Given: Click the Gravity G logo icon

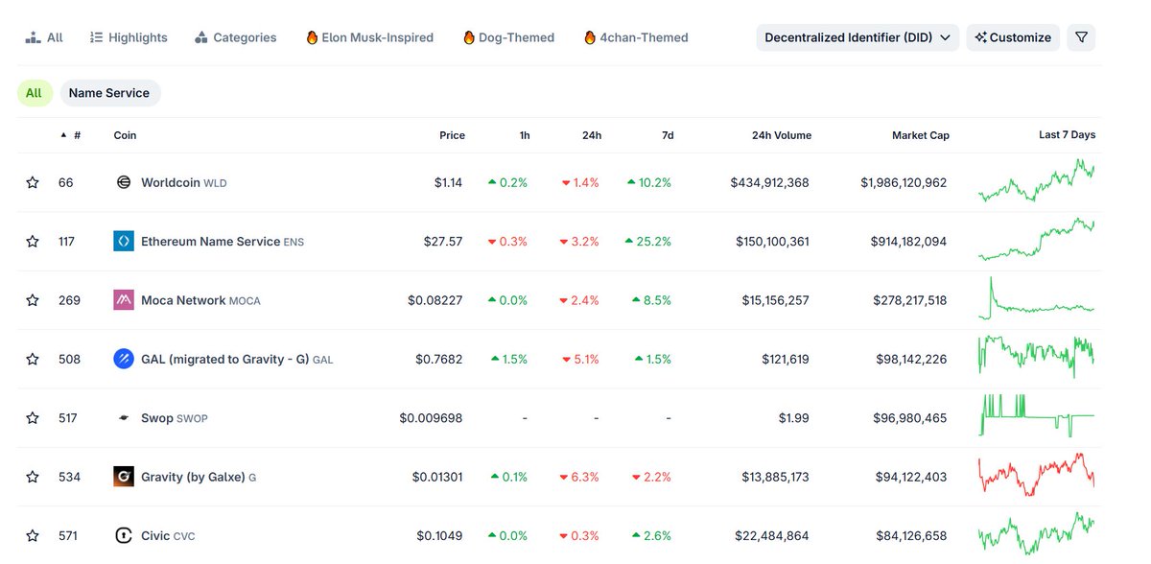Looking at the screenshot, I should click(x=124, y=477).
